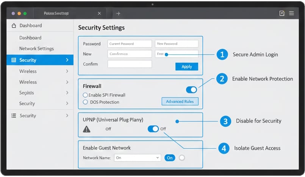Open the top Dashboard item with the home icon
The height and width of the screenshot is (177, 305).
[40, 25]
